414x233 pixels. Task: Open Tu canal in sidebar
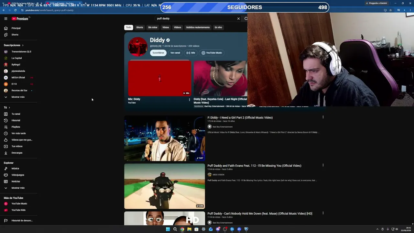tap(16, 114)
